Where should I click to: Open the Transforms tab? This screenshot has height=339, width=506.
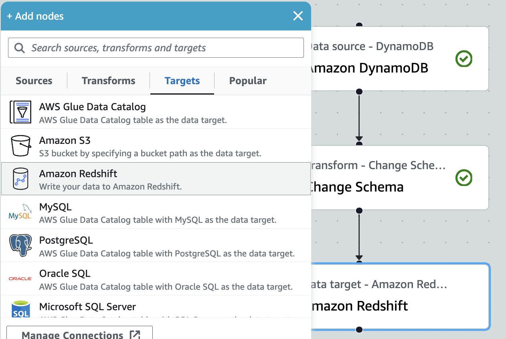[108, 81]
